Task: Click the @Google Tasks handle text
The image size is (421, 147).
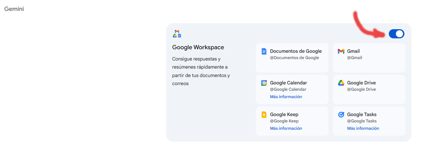Action: click(x=362, y=121)
